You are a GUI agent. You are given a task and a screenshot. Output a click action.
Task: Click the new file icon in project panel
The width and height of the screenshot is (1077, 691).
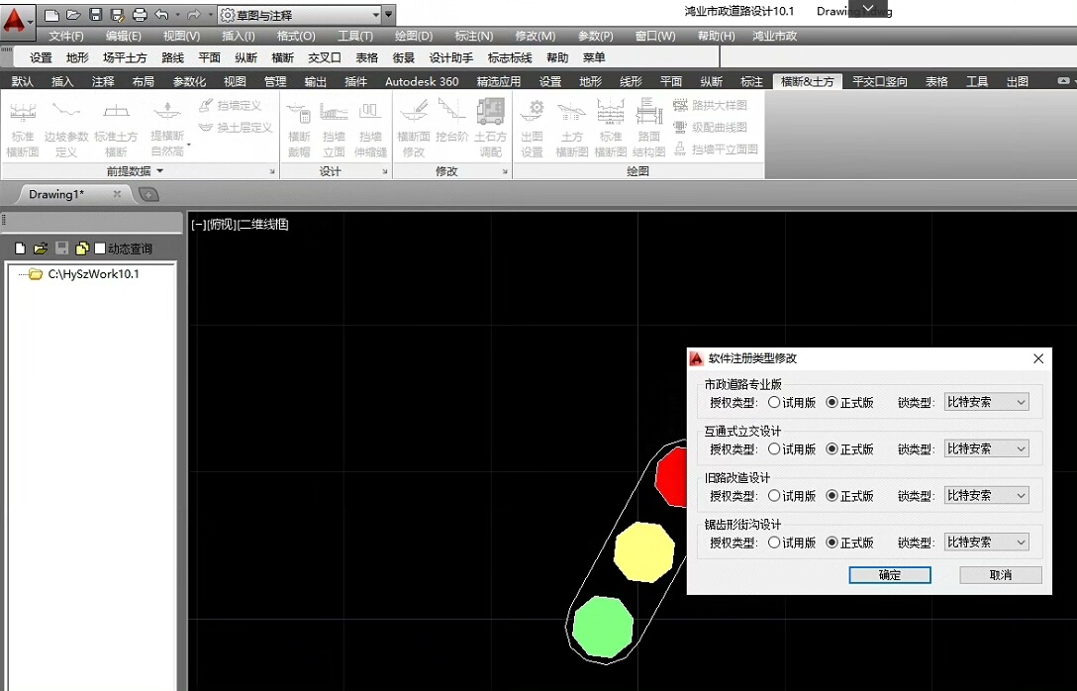click(20, 247)
